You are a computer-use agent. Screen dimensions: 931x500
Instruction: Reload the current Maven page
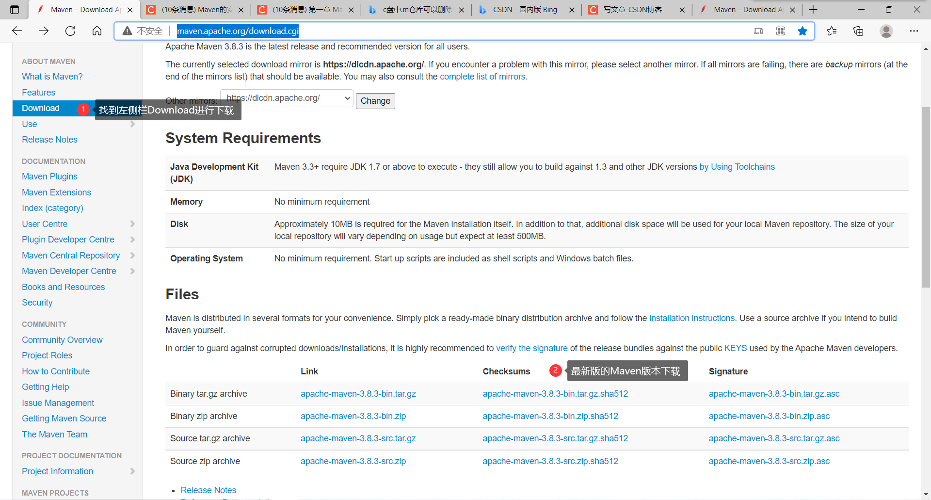(70, 31)
